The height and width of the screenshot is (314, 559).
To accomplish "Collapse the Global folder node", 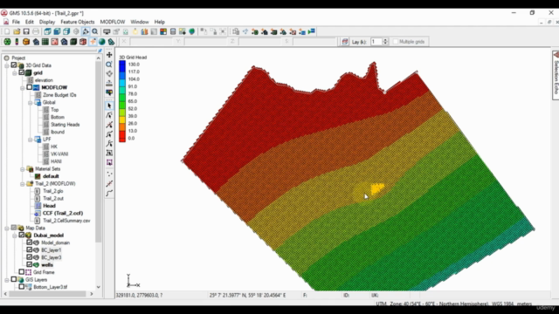I will coord(31,103).
